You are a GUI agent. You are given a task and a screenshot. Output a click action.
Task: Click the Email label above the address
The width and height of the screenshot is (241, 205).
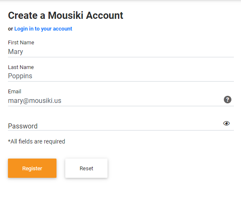click(15, 92)
